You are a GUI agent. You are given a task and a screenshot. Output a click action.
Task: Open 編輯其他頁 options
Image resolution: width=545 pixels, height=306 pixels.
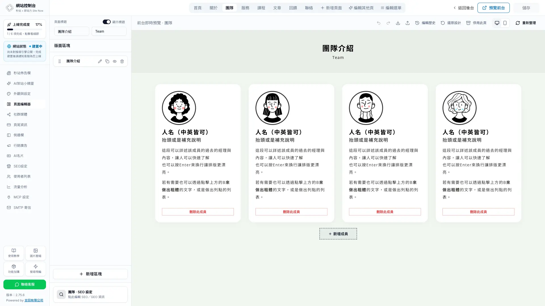(361, 8)
